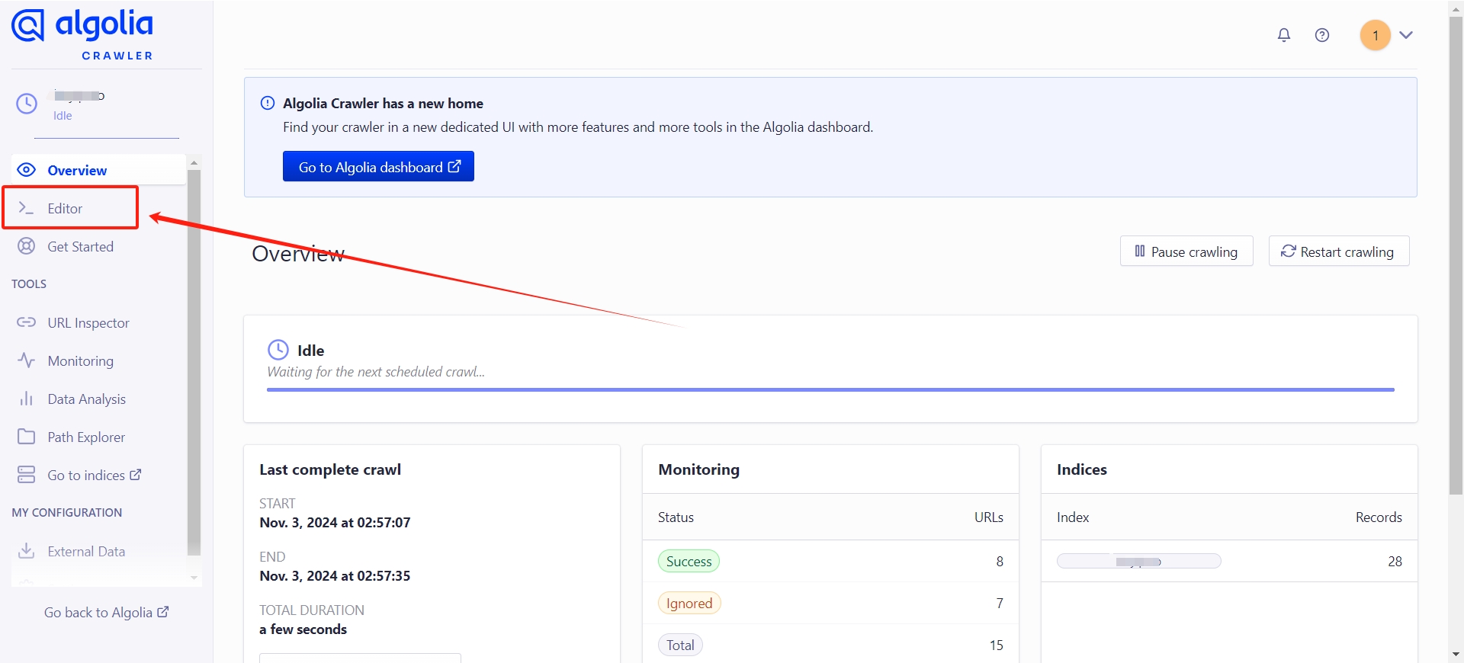Open Path Explorer tool
The image size is (1464, 663).
(x=98, y=437)
